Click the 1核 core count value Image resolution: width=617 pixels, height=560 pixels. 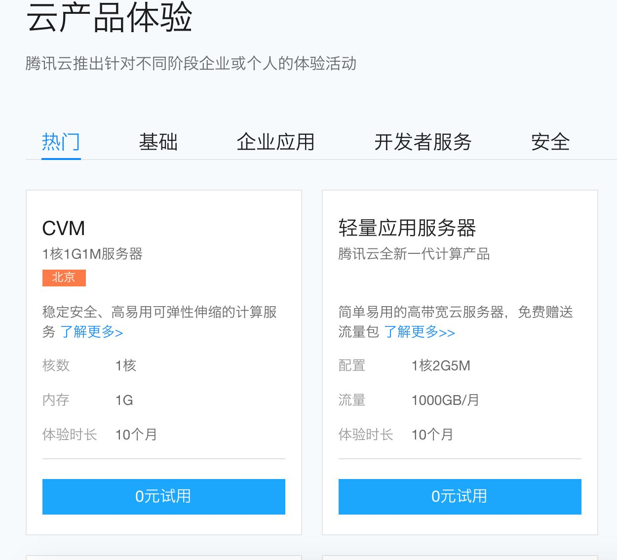tap(126, 365)
